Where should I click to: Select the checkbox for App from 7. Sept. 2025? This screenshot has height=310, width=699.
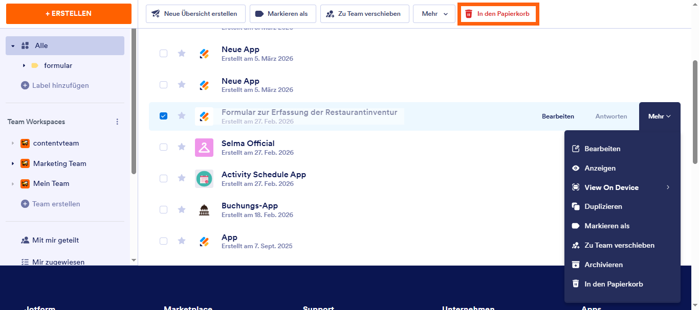point(163,241)
